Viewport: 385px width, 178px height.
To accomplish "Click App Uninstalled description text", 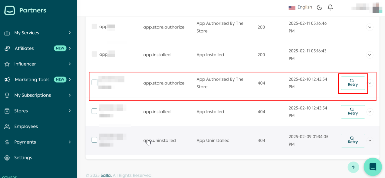I will coord(213,140).
